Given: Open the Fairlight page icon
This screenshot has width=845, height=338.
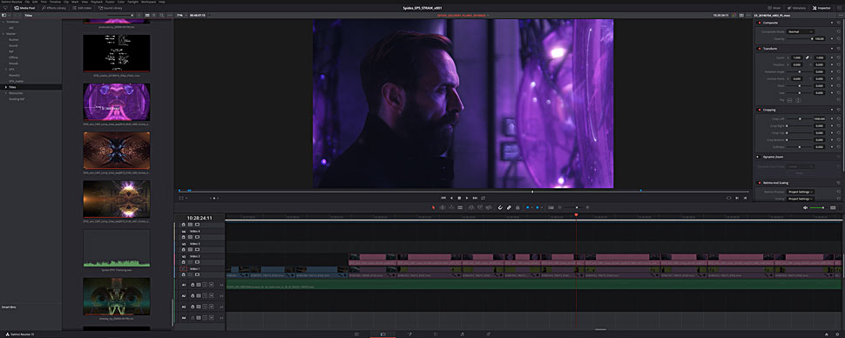Looking at the screenshot, I should 462,335.
